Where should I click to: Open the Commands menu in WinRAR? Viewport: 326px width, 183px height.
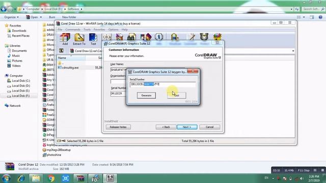pyautogui.click(x=73, y=29)
